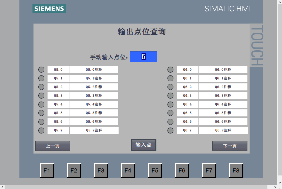This screenshot has height=189, width=282.
Task: Click the vertical scrollbar down arrow
Action: pyautogui.click(x=280, y=183)
